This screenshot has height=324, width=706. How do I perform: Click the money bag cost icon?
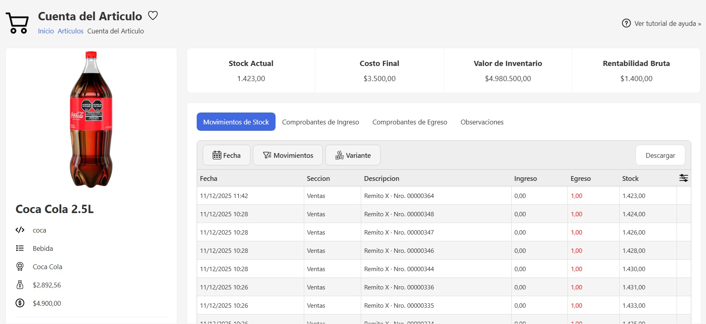20,285
